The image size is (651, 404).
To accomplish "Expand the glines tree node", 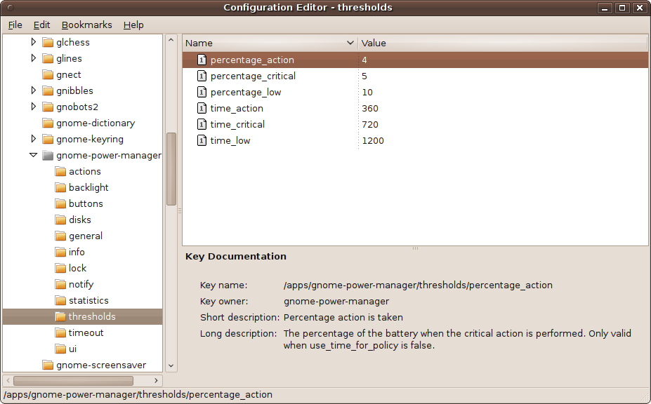I will (x=34, y=58).
